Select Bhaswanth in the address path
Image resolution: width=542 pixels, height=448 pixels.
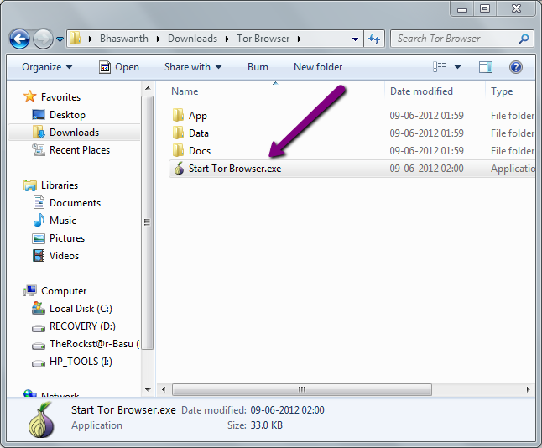tap(123, 39)
